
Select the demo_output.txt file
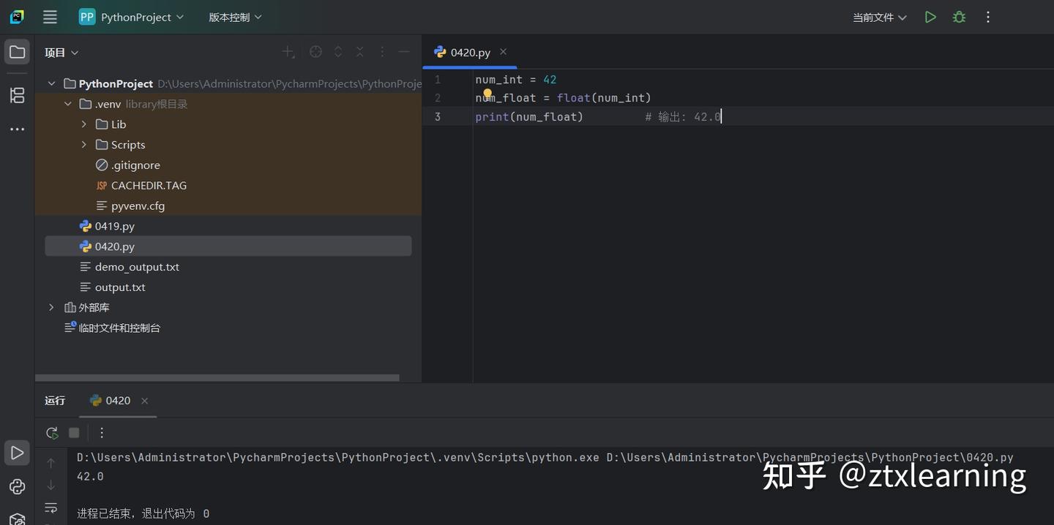pos(130,267)
